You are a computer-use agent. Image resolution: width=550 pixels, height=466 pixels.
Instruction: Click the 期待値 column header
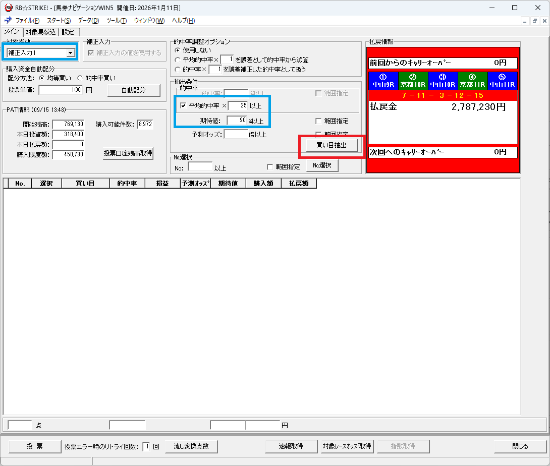point(229,184)
